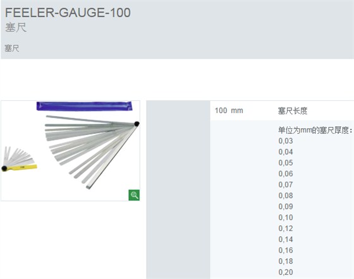Click the 塞尺 subtitle under the title

coord(16,28)
